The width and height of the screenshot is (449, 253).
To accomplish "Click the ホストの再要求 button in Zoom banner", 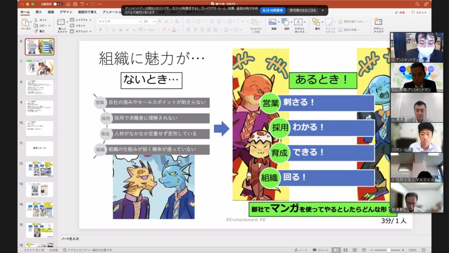I will (272, 11).
